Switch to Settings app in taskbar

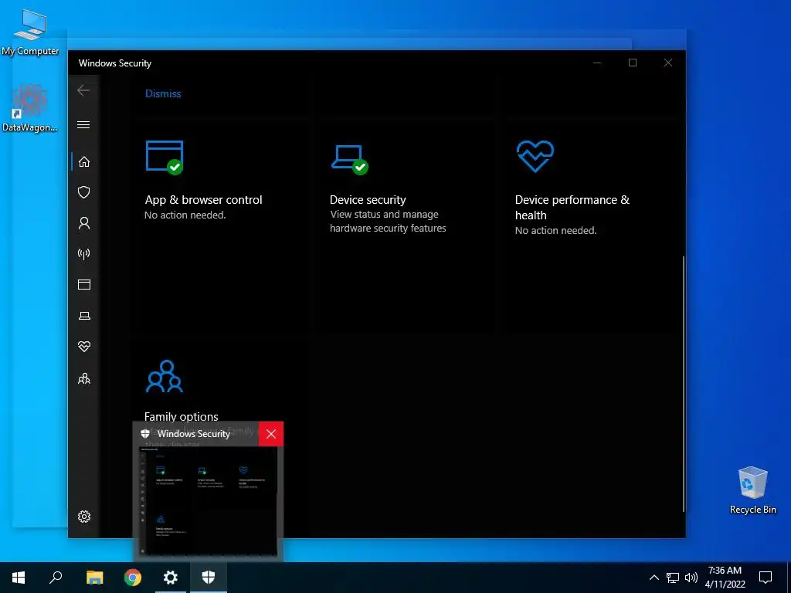tap(171, 578)
